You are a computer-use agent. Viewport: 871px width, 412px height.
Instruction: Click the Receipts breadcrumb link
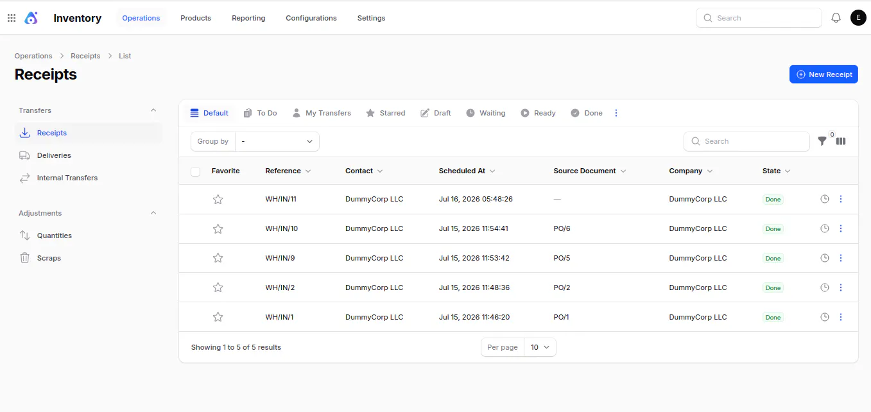click(x=85, y=56)
